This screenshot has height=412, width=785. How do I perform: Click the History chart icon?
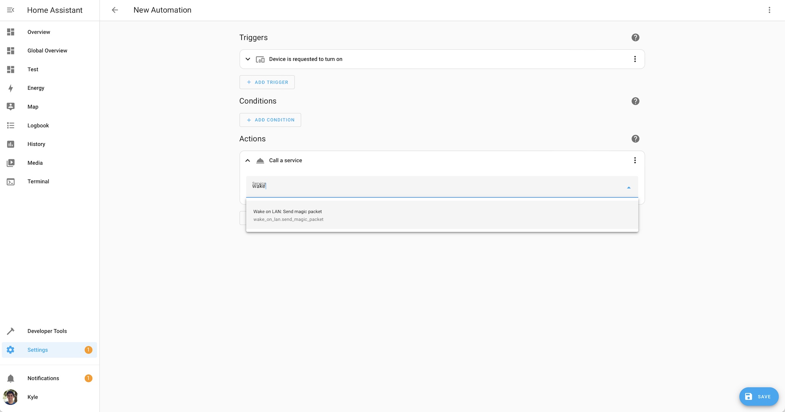click(x=11, y=144)
